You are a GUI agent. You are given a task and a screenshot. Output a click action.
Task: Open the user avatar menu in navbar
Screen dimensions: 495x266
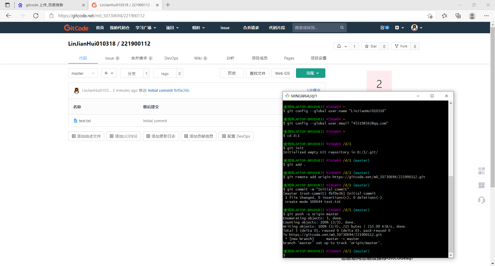(417, 28)
